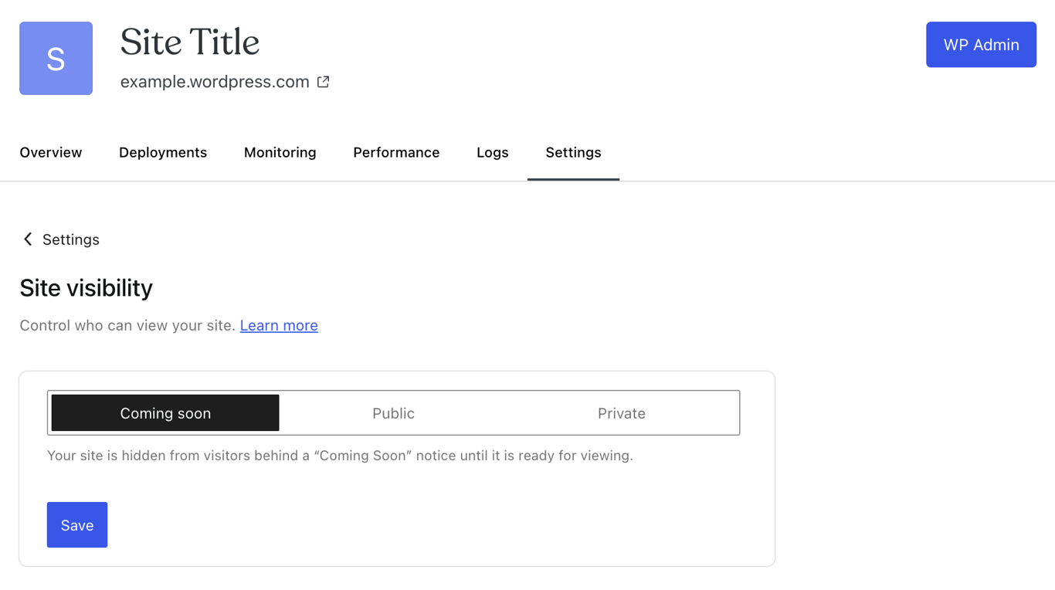Click the back chevron beside Settings breadcrumb
The image size is (1055, 590).
[x=28, y=239]
